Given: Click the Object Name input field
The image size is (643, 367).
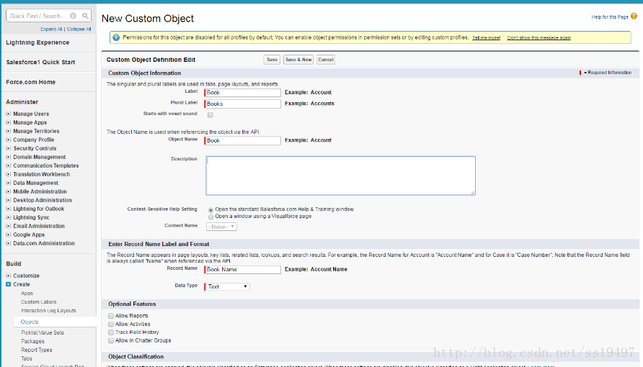Looking at the screenshot, I should pos(243,140).
